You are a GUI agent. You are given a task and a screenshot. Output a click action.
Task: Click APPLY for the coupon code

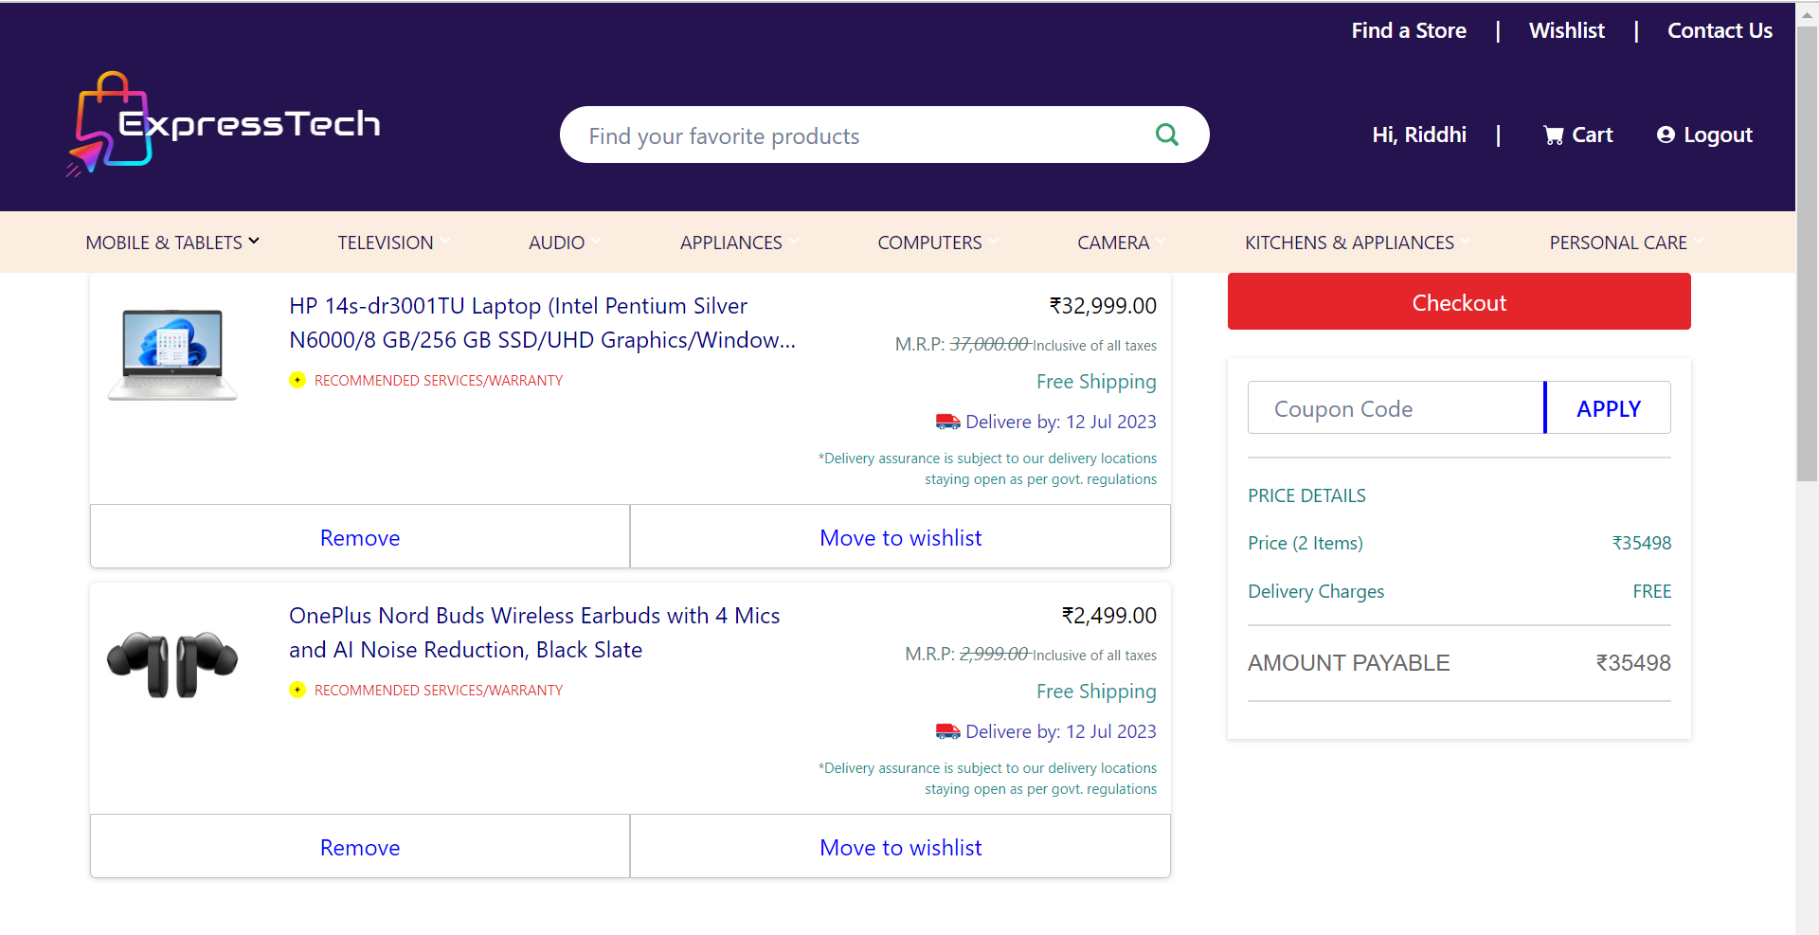pyautogui.click(x=1608, y=407)
